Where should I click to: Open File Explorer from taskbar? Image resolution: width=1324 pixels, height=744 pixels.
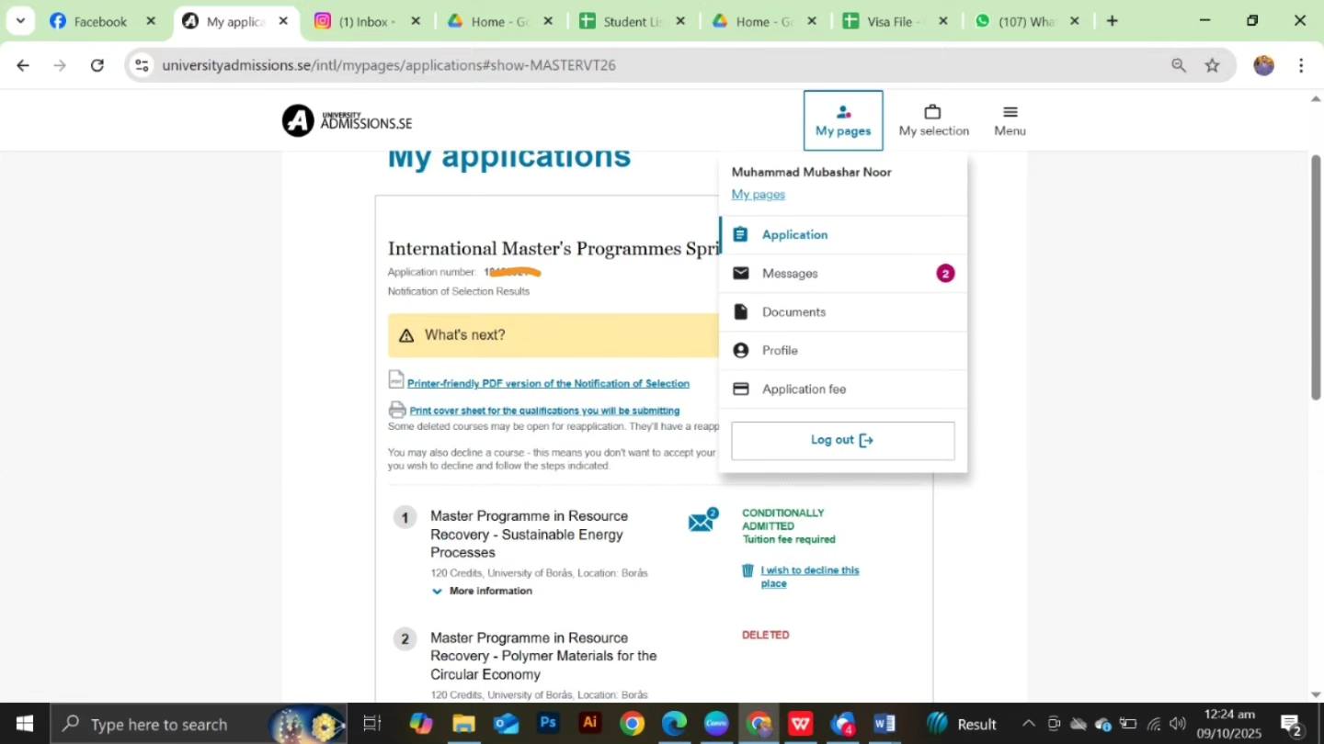pos(463,724)
